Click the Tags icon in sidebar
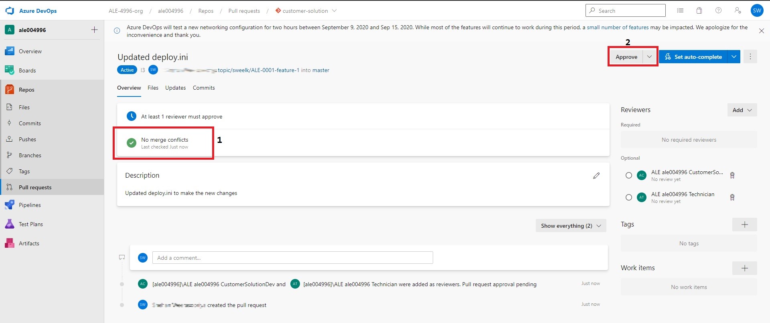The width and height of the screenshot is (770, 323). pos(9,171)
